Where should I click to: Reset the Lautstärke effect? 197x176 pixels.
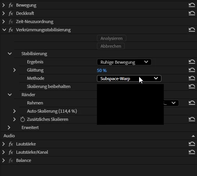click(192, 144)
